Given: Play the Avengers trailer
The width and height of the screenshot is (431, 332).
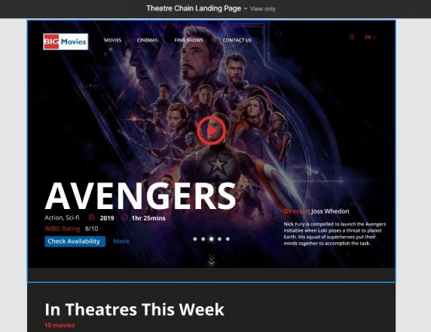Looking at the screenshot, I should [211, 131].
